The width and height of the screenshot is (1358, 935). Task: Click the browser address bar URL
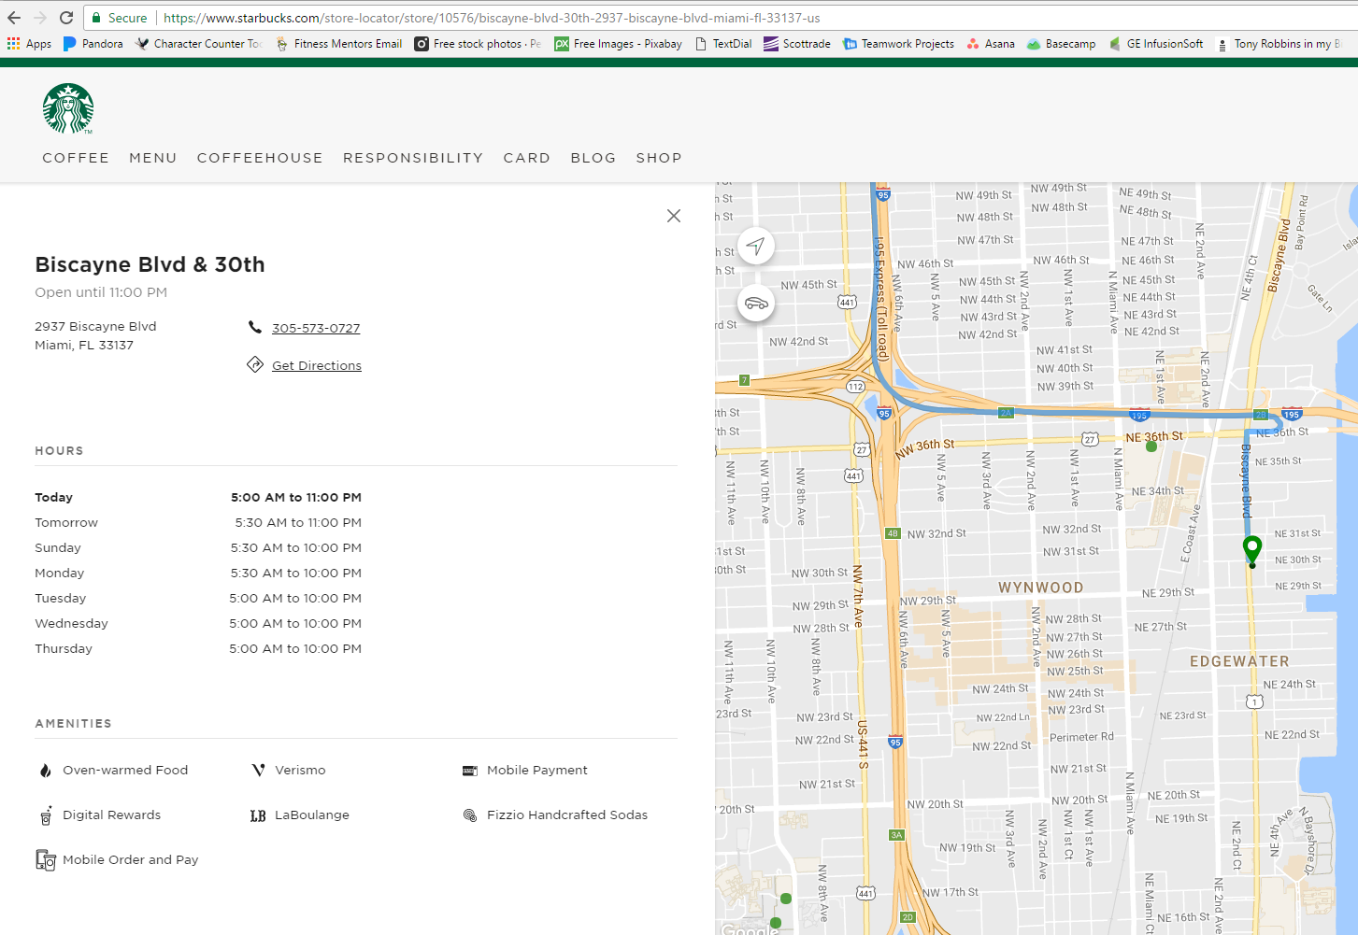click(x=492, y=18)
